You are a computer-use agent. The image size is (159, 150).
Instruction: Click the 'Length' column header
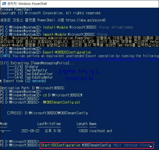pyautogui.click(x=82, y=124)
